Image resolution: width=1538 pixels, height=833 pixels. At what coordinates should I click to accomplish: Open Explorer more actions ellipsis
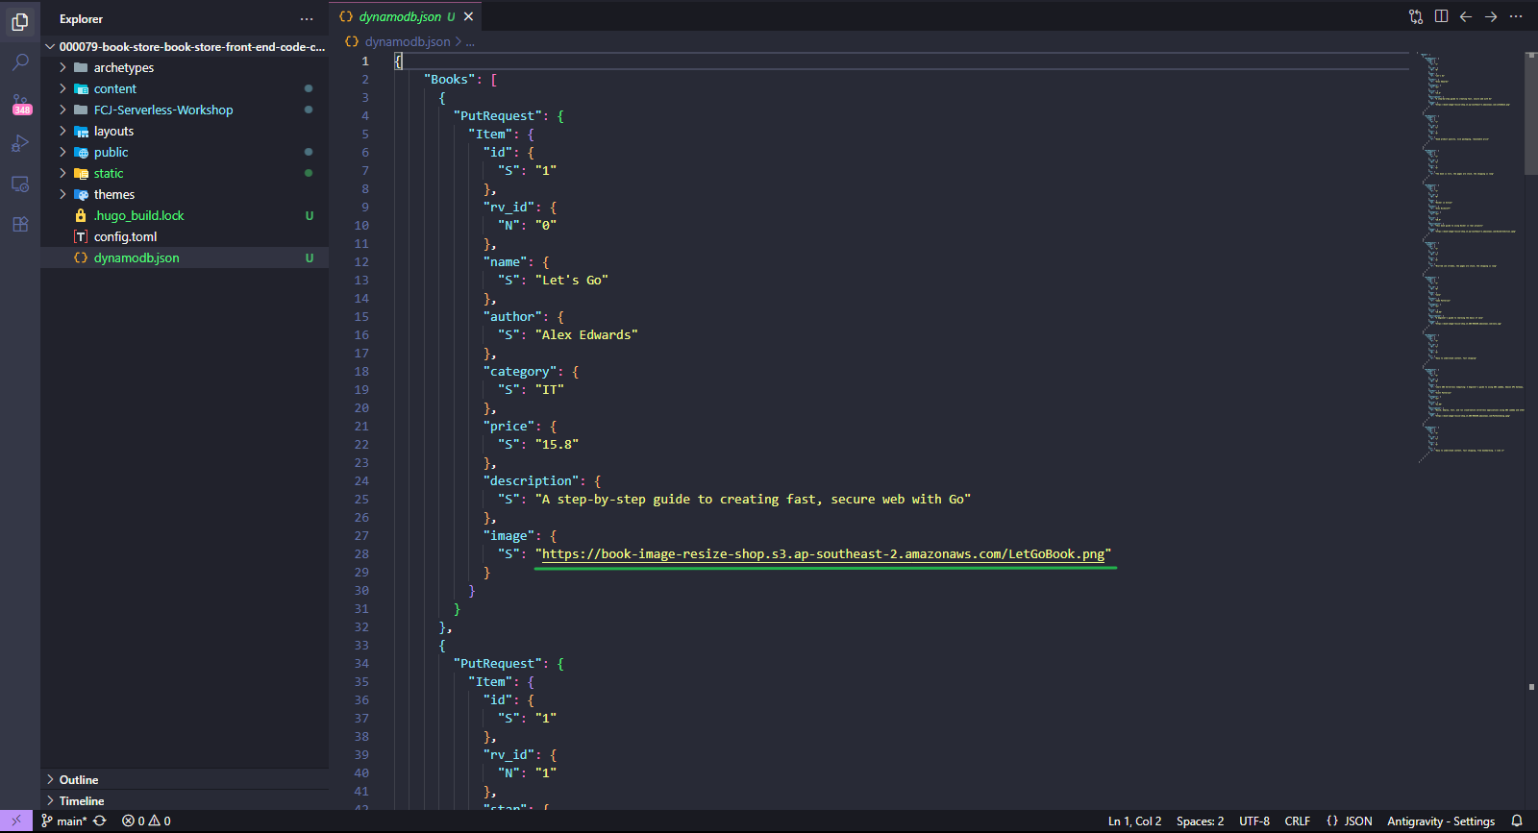point(307,19)
